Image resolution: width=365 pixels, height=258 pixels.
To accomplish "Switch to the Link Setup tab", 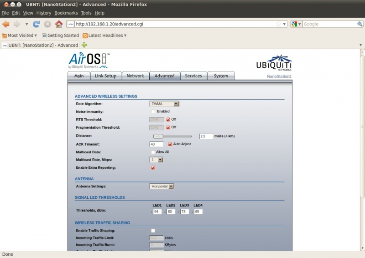I will (x=105, y=76).
